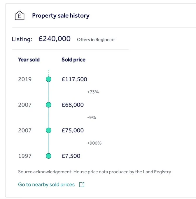
Task: Click the Year sold column header
Action: tap(29, 59)
